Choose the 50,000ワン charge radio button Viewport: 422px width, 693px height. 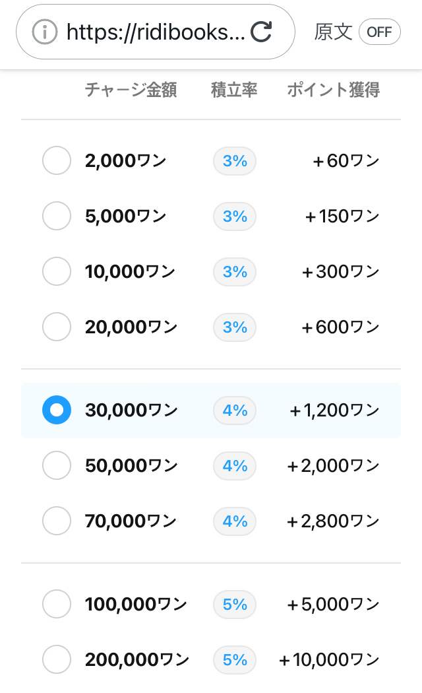tap(57, 466)
